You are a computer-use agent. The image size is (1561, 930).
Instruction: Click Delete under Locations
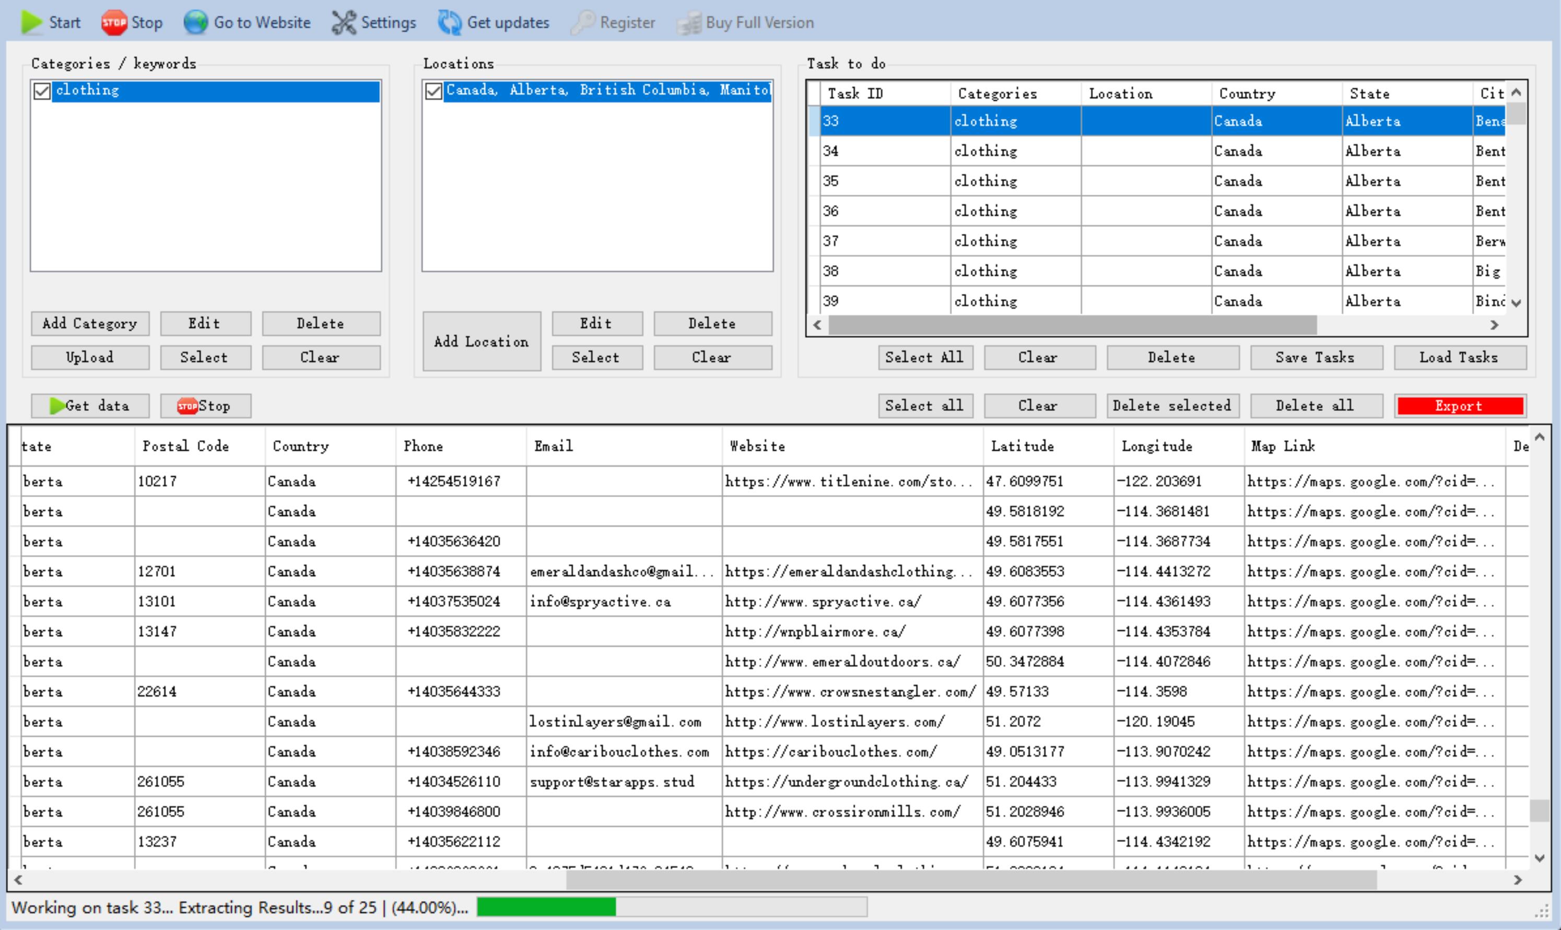click(x=712, y=323)
